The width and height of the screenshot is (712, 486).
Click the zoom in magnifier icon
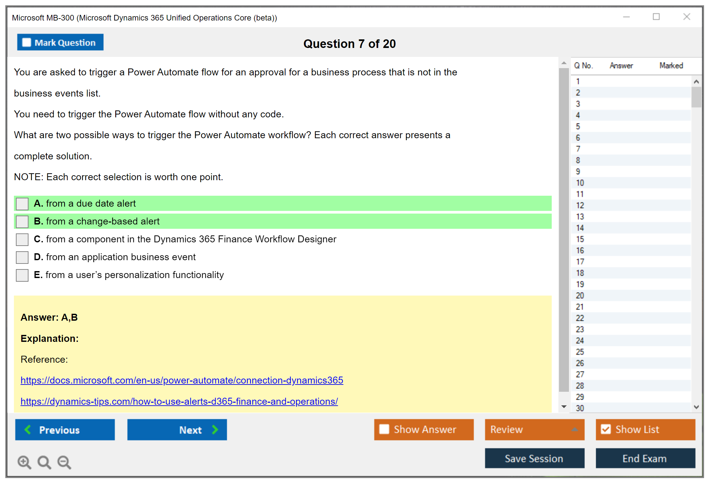click(x=24, y=462)
